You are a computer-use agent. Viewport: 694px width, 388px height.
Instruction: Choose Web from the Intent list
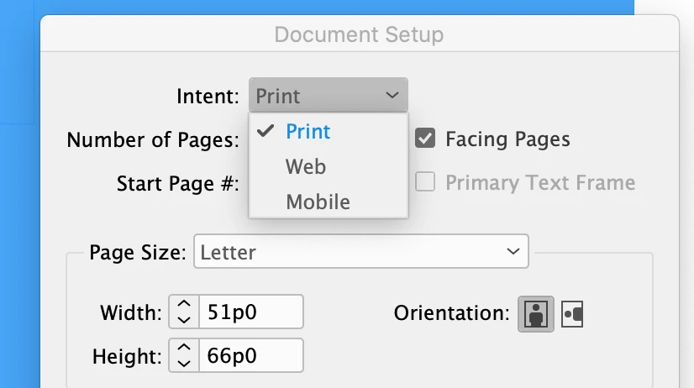(328, 167)
